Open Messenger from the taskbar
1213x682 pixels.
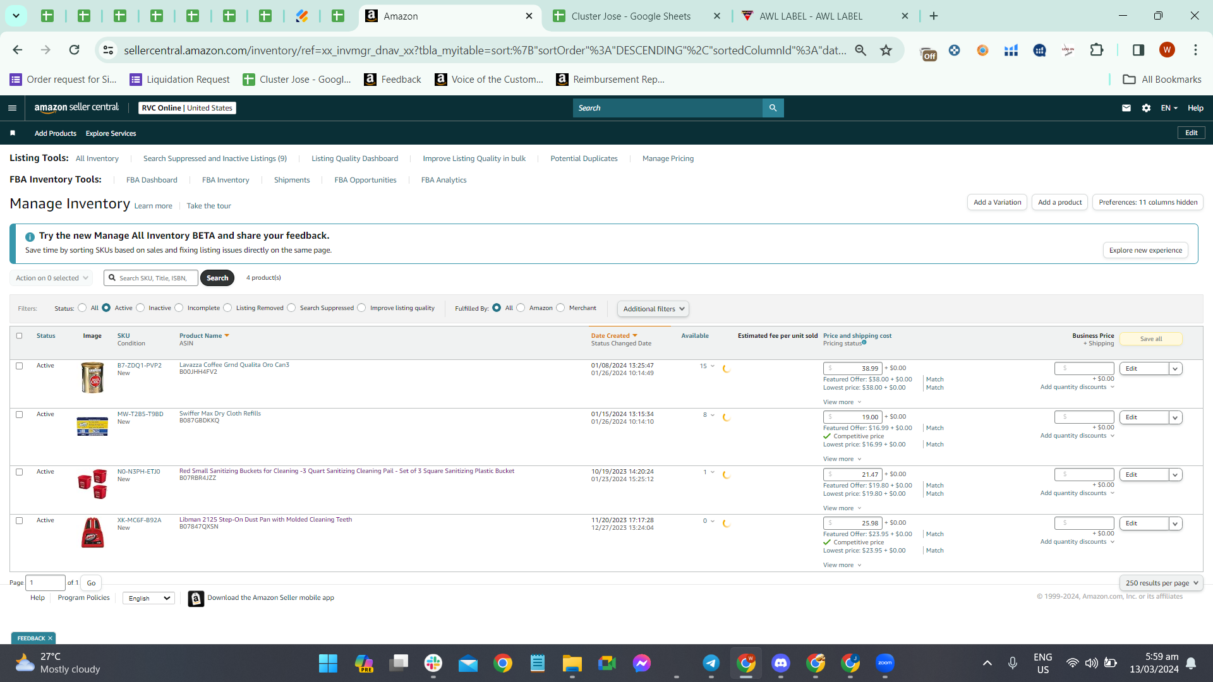pyautogui.click(x=642, y=663)
